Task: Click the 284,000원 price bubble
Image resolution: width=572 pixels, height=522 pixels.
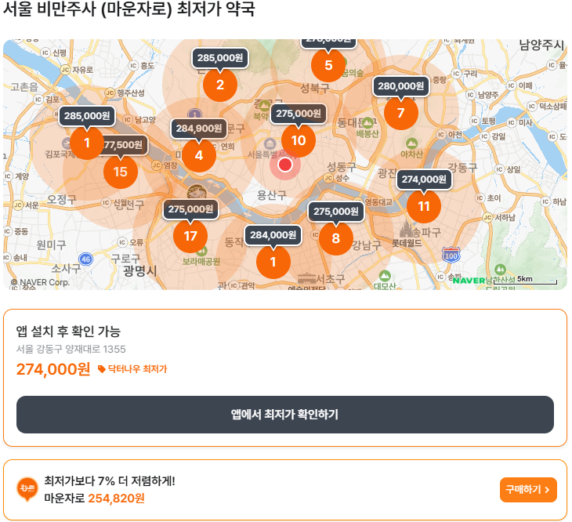Action: pos(273,235)
